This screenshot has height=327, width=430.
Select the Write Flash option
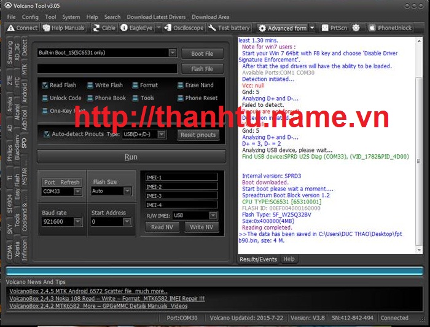pyautogui.click(x=105, y=85)
